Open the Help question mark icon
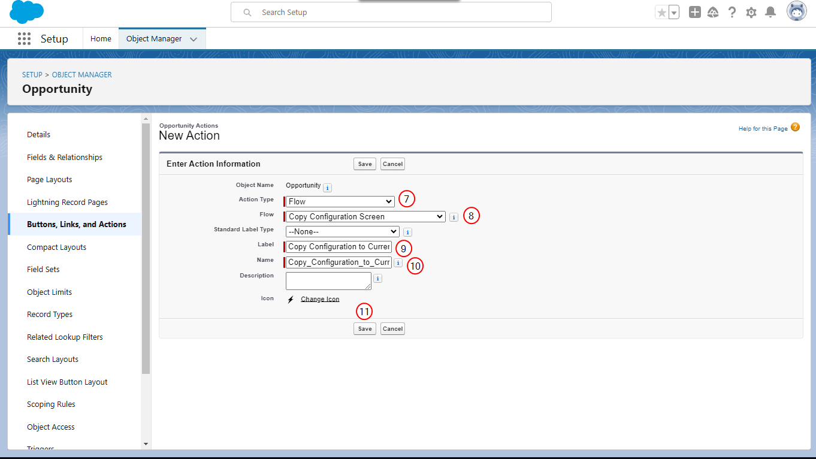The width and height of the screenshot is (816, 459). pos(732,12)
